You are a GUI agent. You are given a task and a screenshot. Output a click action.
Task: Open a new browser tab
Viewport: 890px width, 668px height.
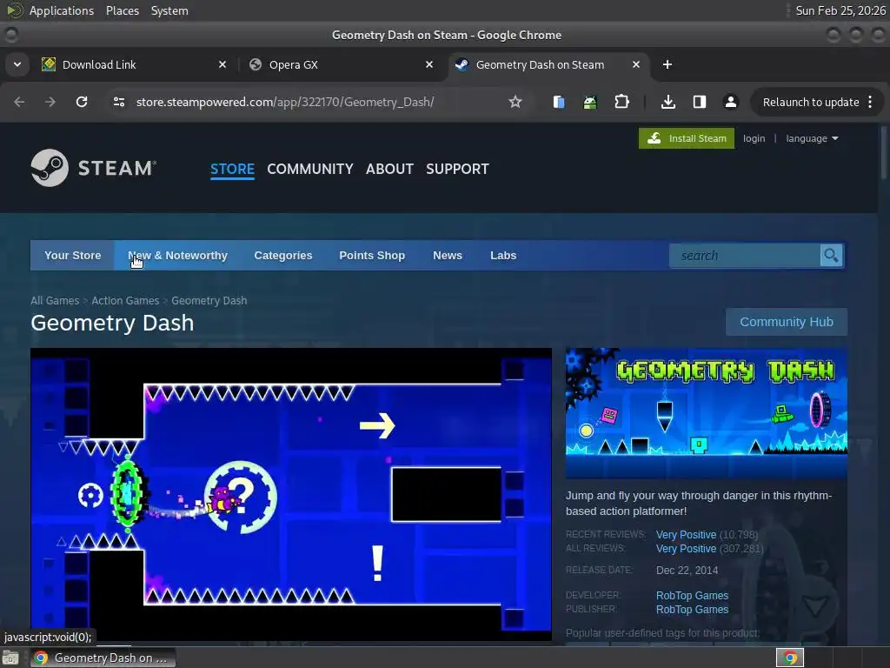(667, 64)
